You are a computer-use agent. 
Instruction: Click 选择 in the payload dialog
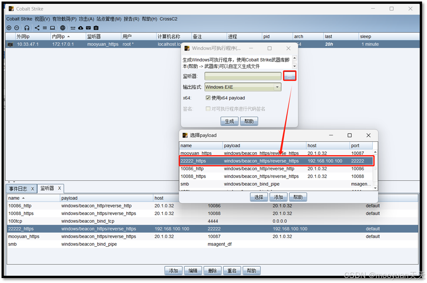click(259, 197)
